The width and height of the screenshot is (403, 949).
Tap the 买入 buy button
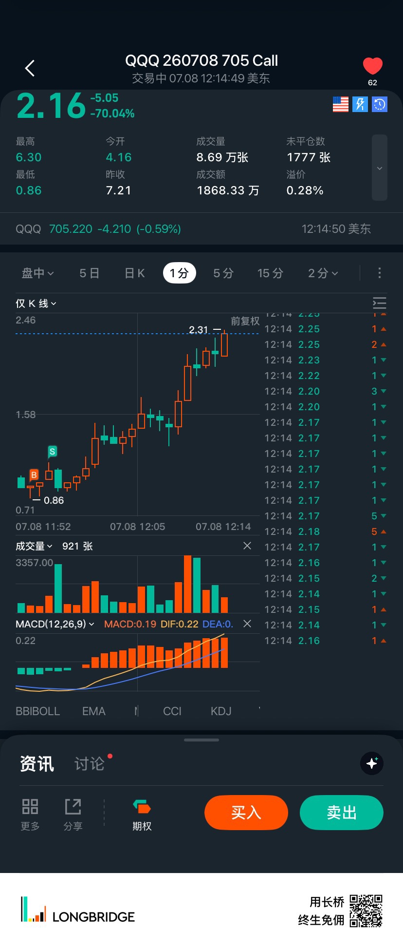pos(246,813)
